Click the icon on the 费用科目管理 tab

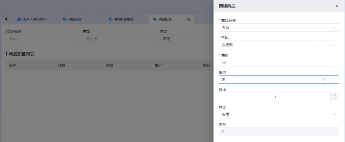(110, 20)
